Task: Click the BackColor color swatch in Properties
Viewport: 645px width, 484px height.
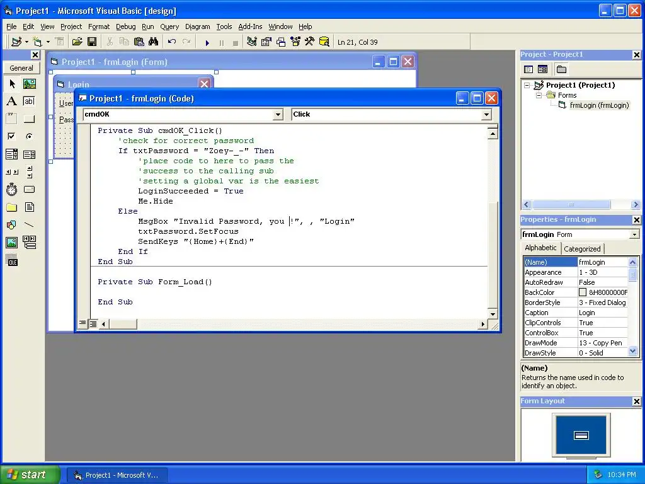Action: click(583, 292)
